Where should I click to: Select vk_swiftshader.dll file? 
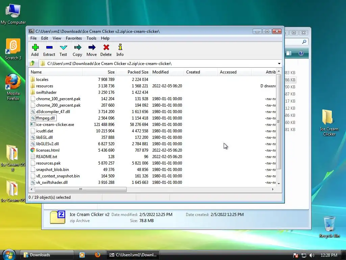click(49, 182)
